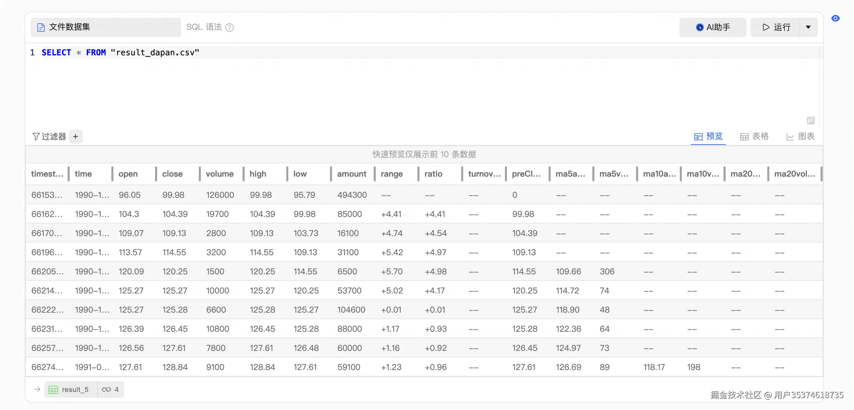Open the AI助手 assistant

(713, 27)
